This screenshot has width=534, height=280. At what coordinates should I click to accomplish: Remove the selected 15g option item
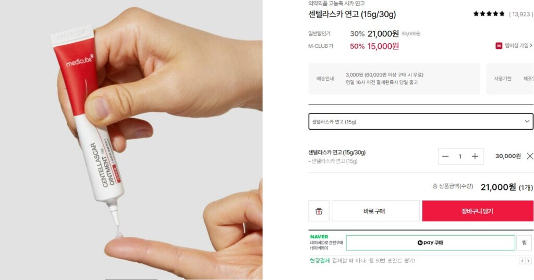point(530,156)
